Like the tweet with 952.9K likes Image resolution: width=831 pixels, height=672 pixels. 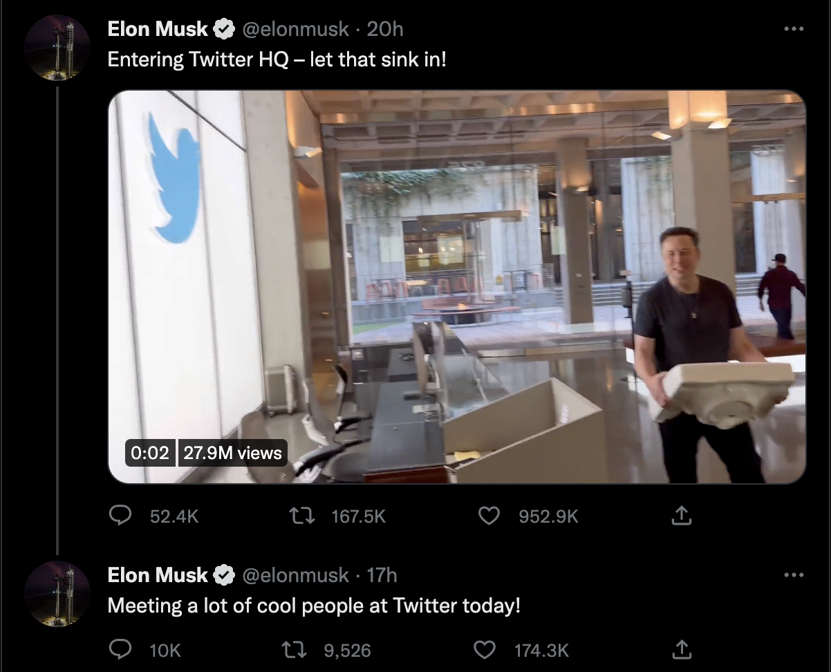pos(489,516)
